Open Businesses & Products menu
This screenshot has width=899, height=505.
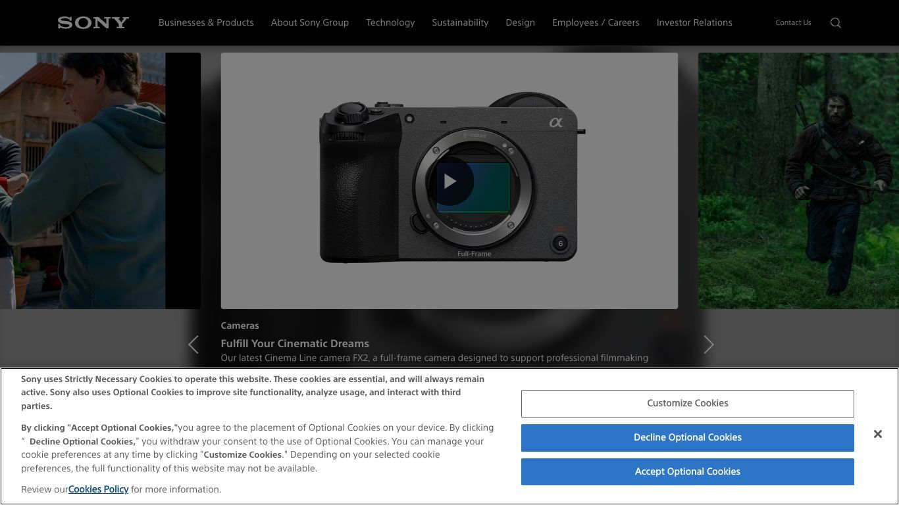[206, 22]
